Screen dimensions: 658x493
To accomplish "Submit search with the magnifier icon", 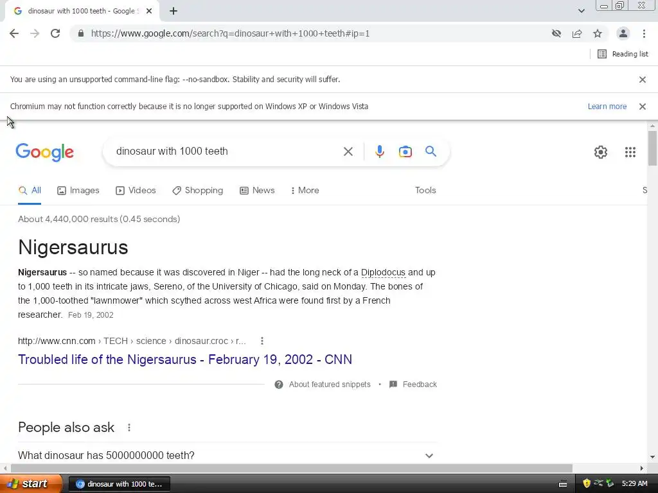I will (x=431, y=151).
